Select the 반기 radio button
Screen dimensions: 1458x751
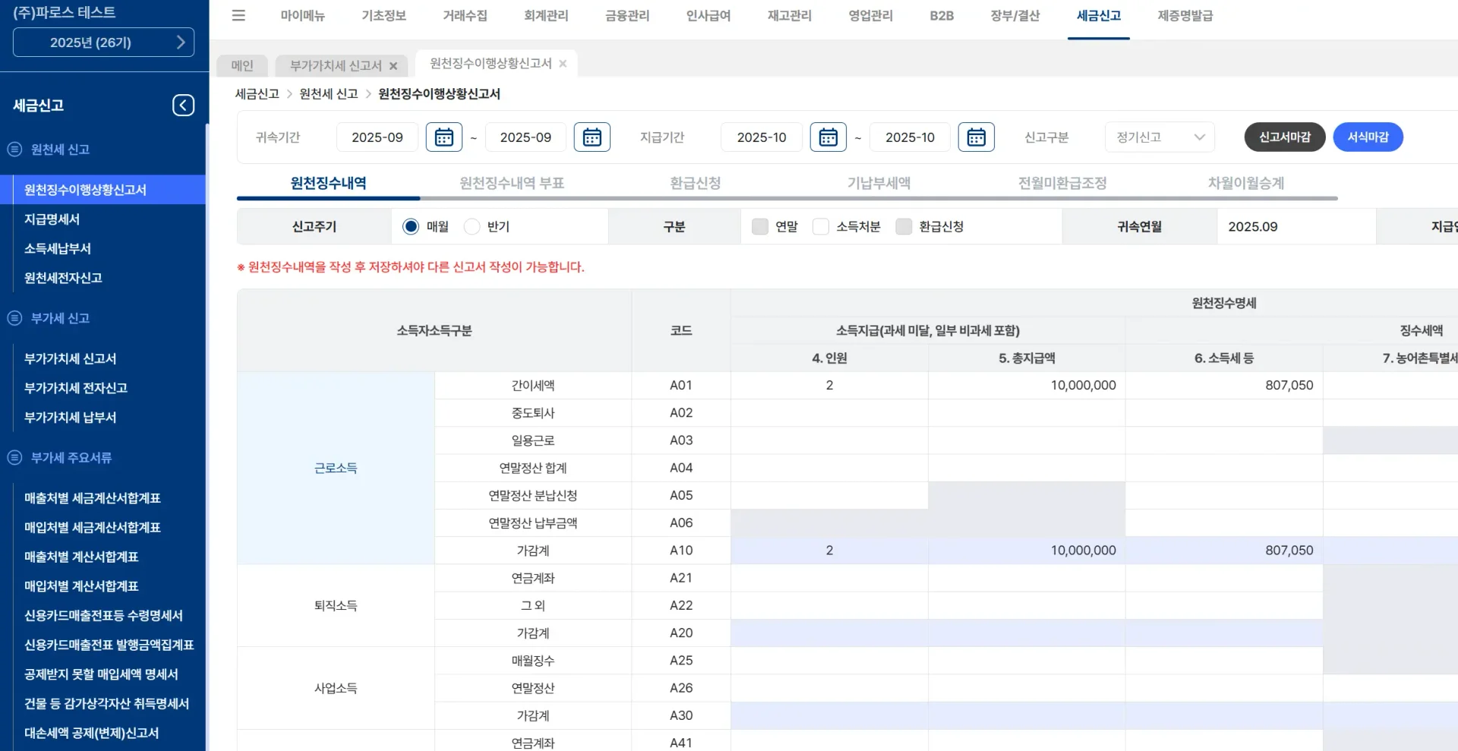pyautogui.click(x=472, y=226)
